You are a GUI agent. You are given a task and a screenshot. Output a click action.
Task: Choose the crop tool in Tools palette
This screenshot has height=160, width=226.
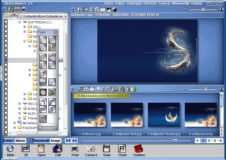pyautogui.click(x=52, y=39)
